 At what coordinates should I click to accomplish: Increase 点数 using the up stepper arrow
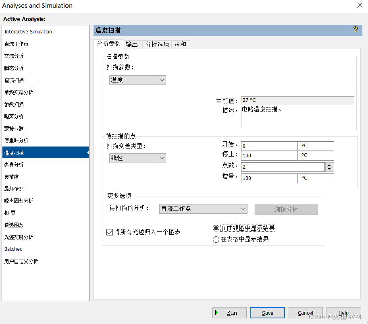(329, 165)
